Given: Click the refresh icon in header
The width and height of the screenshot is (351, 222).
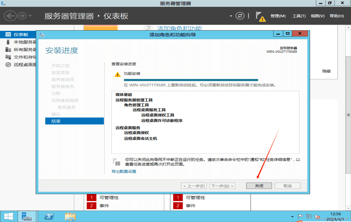Looking at the screenshot, I should coord(240,16).
